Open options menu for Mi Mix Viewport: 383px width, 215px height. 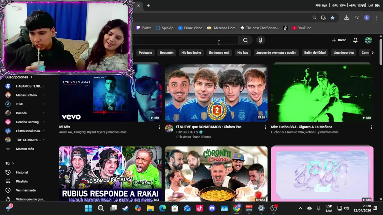159,127
